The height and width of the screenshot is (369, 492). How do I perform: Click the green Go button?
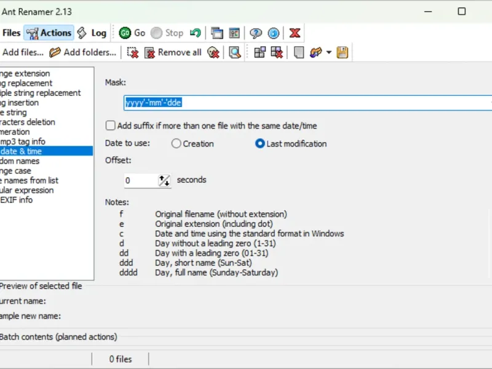coord(132,33)
